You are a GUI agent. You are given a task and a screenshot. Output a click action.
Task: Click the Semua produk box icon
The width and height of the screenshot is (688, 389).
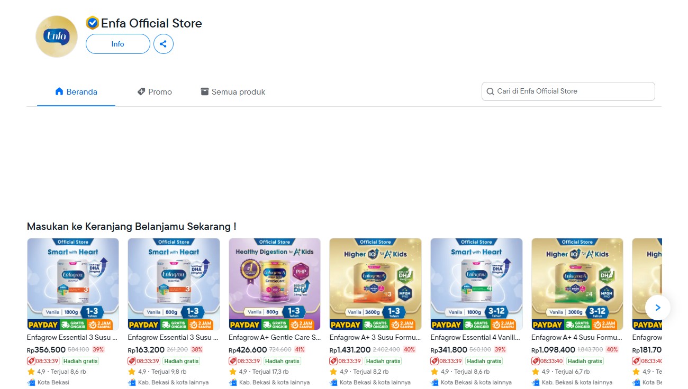(x=205, y=91)
